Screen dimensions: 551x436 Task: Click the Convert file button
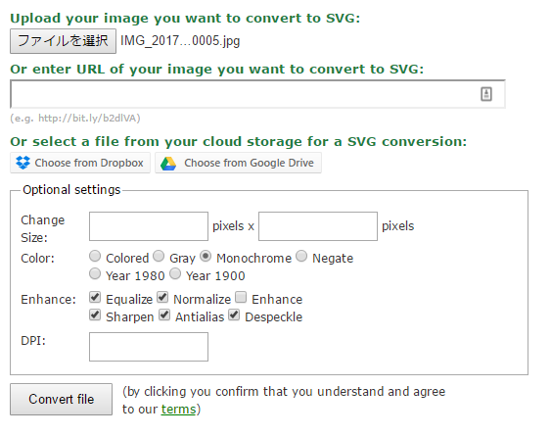tap(61, 399)
